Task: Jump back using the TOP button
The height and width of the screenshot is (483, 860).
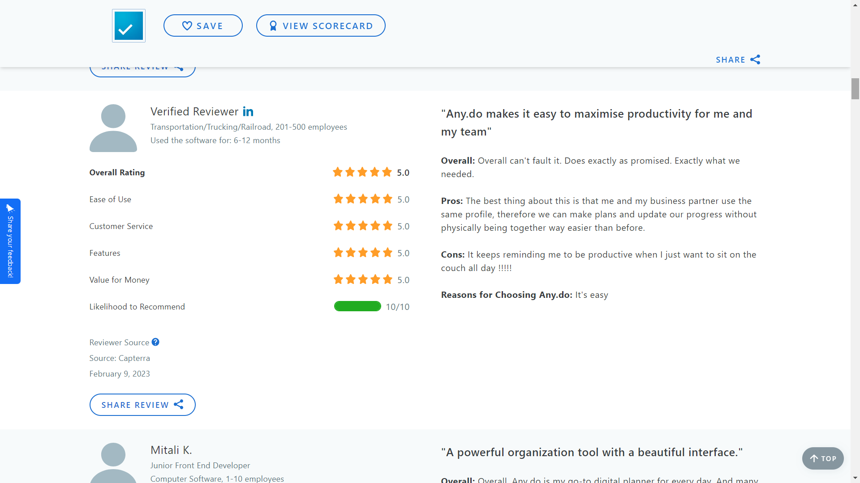Action: [823, 458]
